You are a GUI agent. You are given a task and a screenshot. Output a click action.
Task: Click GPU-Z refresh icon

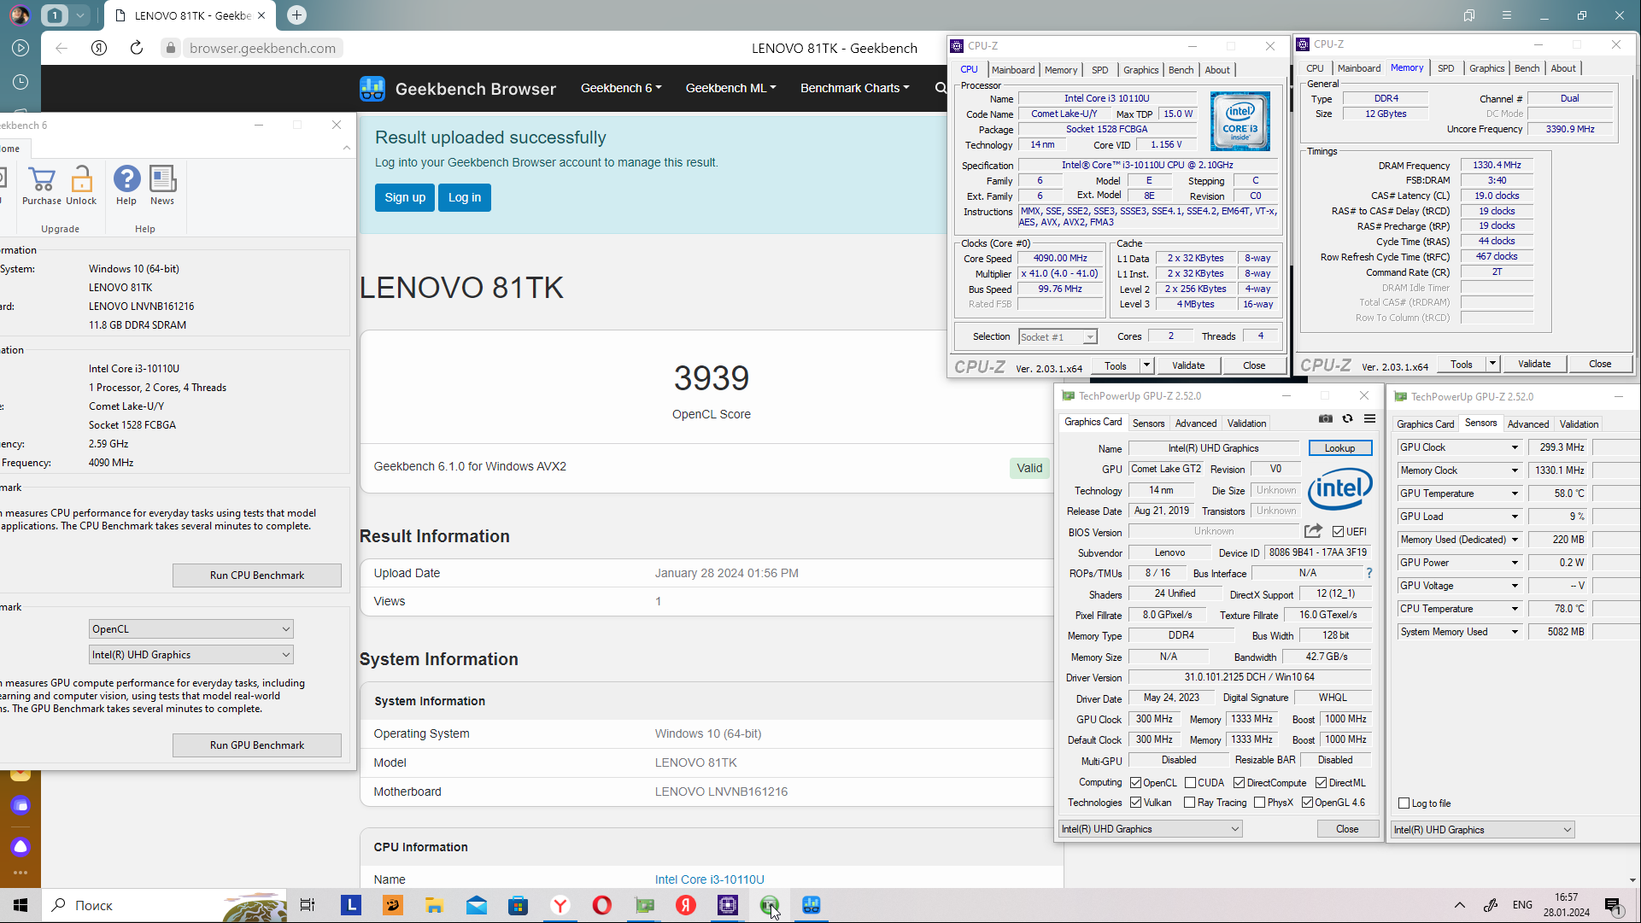pos(1347,419)
